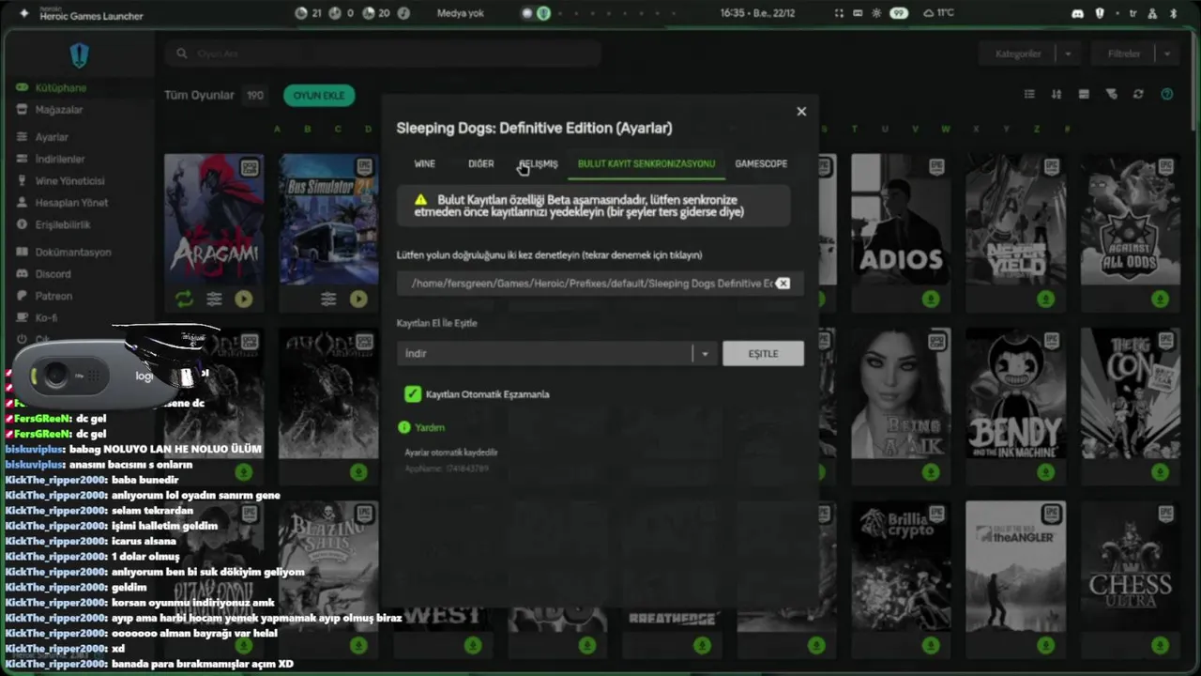Download Never Yield game
The image size is (1201, 676).
coord(1045,299)
